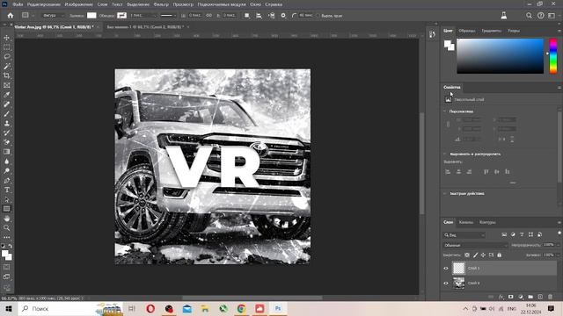Select the Rectangular Marquee tool

(x=6, y=47)
